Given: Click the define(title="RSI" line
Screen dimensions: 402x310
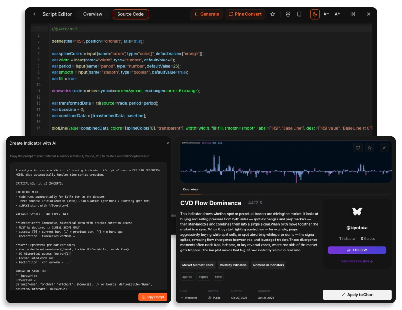Looking at the screenshot, I should pos(98,41).
